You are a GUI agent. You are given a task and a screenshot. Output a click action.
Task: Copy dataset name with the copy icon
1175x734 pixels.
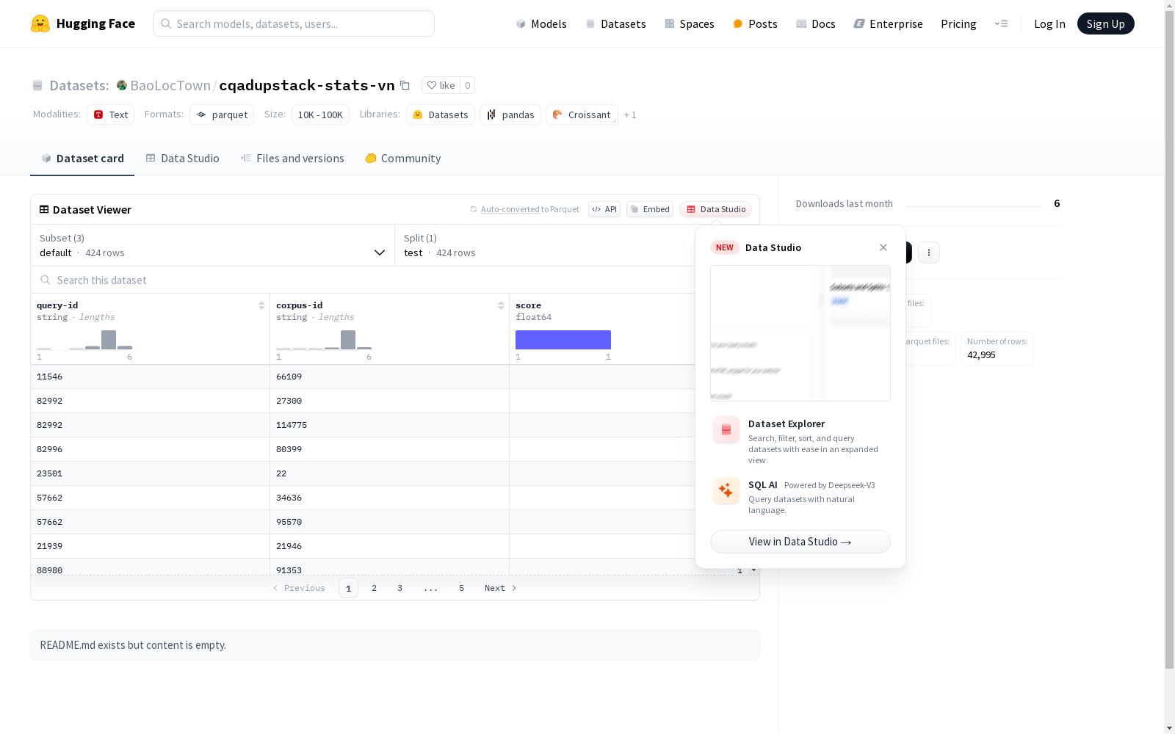point(405,85)
